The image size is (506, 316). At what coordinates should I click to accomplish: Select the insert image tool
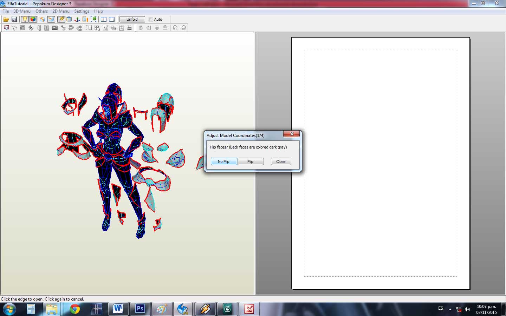[x=55, y=28]
